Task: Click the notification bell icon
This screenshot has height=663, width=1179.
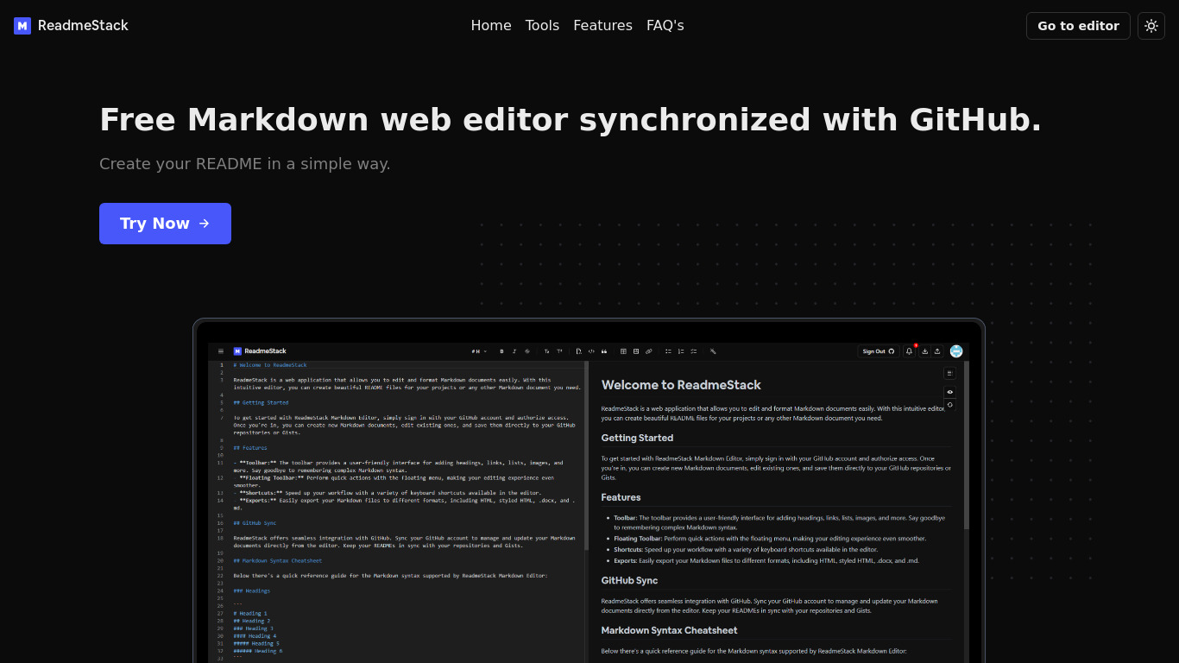Action: (909, 351)
